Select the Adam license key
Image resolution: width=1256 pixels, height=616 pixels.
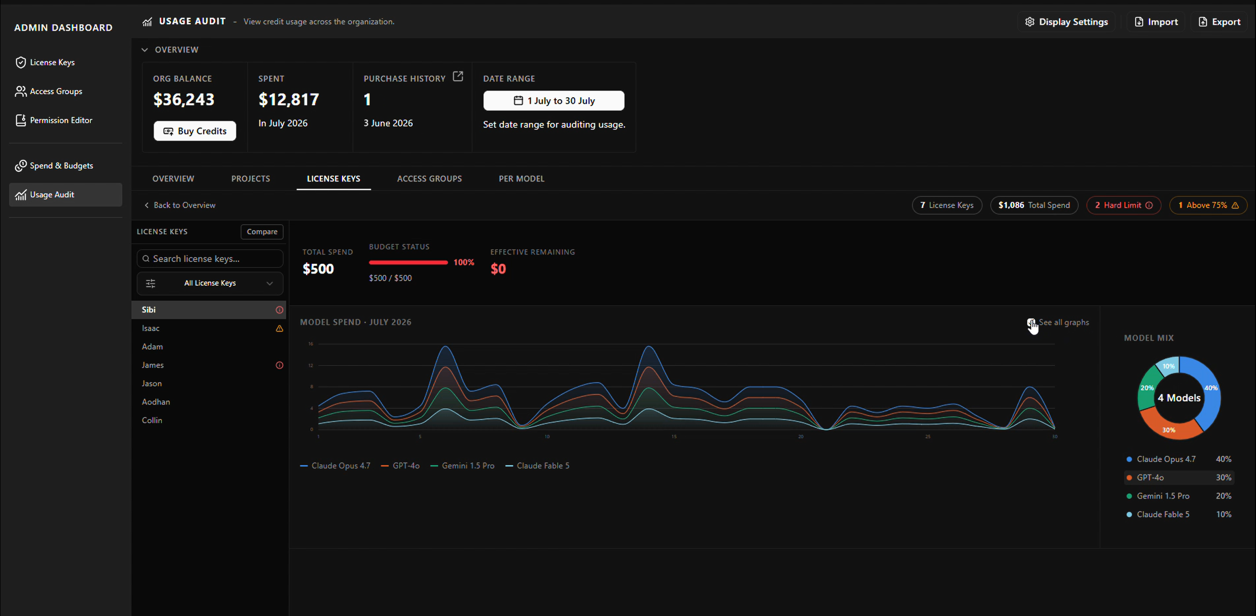[209, 347]
